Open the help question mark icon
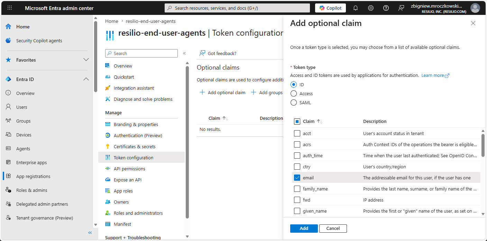Viewport: 487px width, 241px height. pos(386,8)
